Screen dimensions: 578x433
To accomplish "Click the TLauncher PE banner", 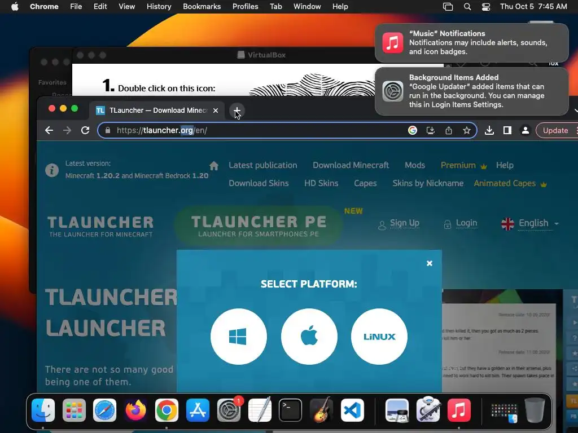I will click(x=259, y=226).
